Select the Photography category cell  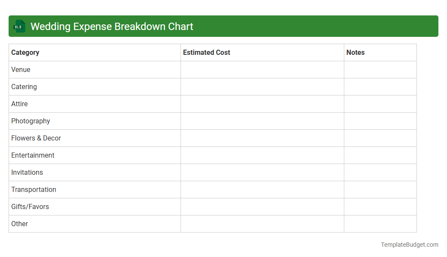[31, 121]
